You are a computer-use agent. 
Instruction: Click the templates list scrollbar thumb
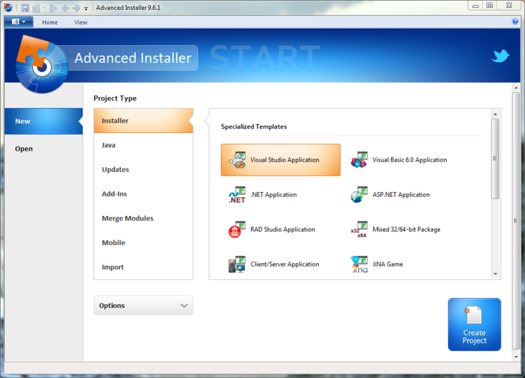[495, 159]
